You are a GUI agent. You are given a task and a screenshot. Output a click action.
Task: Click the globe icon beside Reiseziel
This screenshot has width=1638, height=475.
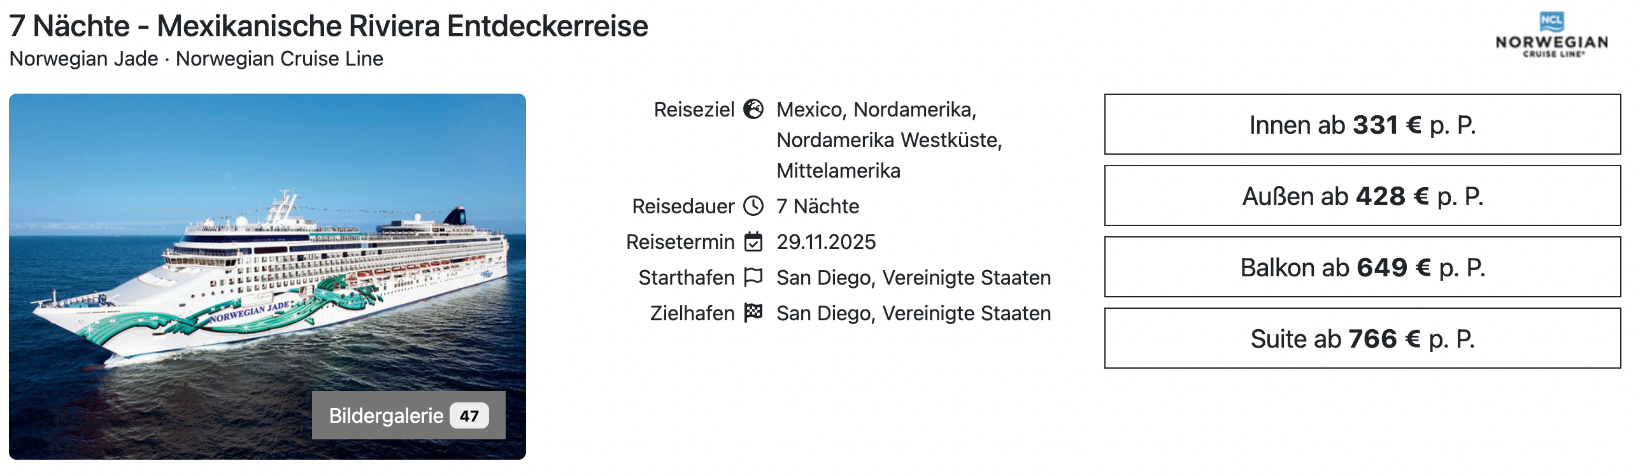click(x=753, y=110)
